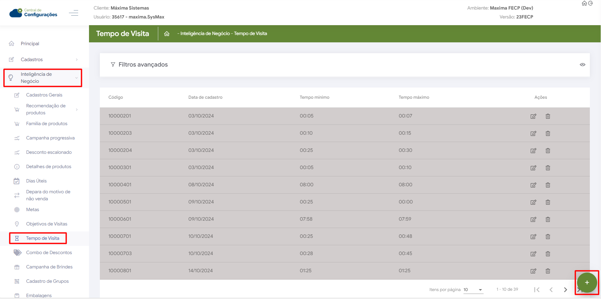The image size is (601, 299).
Task: Toggle the advanced filters visibility eye icon
Action: coord(582,65)
